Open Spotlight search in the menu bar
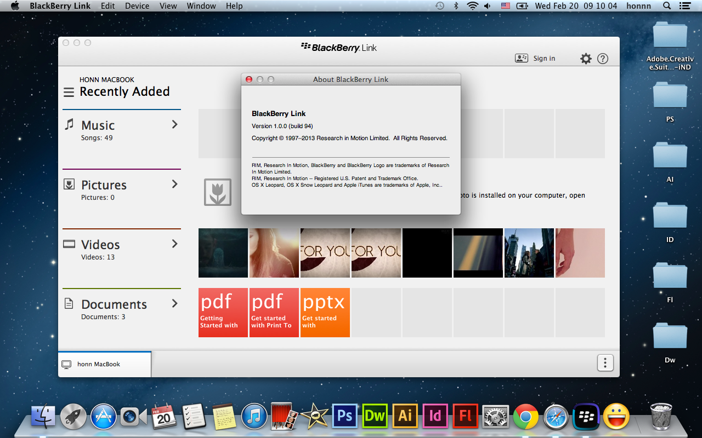The image size is (702, 438). click(x=667, y=6)
